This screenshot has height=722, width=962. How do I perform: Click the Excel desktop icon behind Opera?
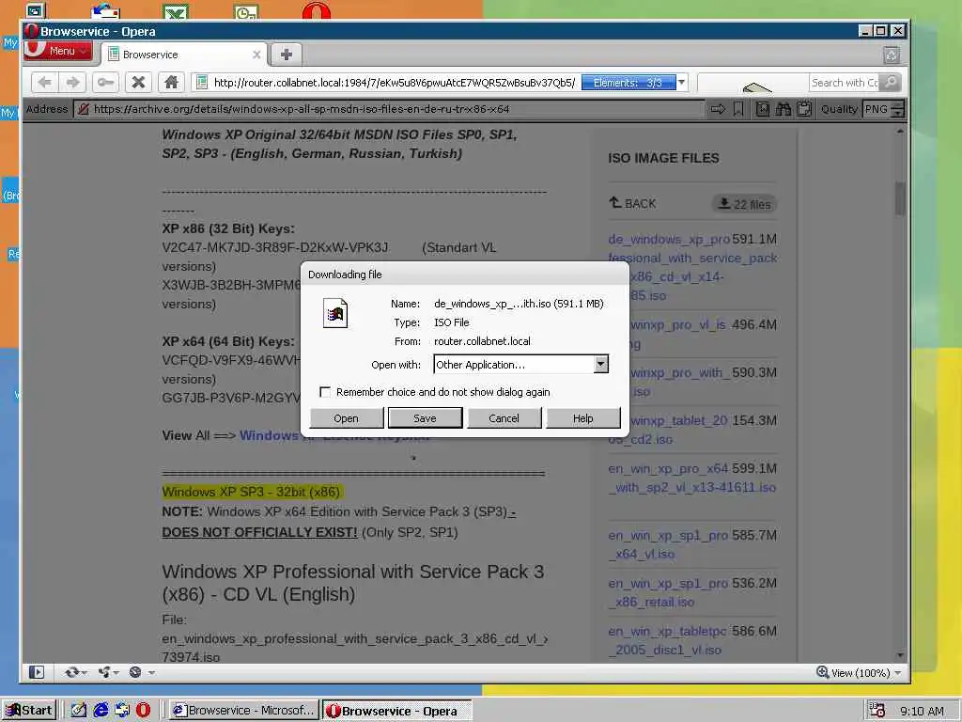(176, 11)
